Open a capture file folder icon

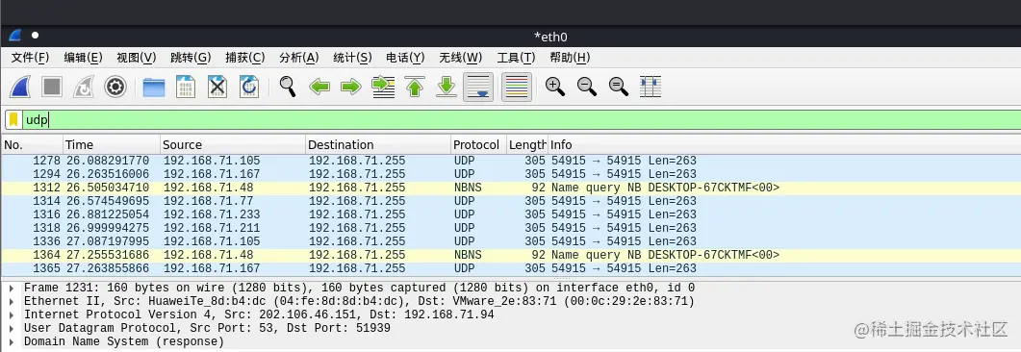pyautogui.click(x=154, y=87)
